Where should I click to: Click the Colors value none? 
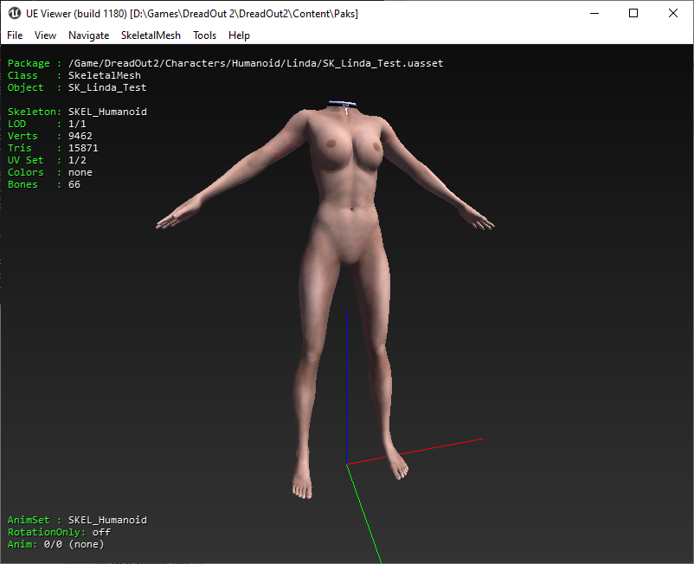pyautogui.click(x=80, y=172)
